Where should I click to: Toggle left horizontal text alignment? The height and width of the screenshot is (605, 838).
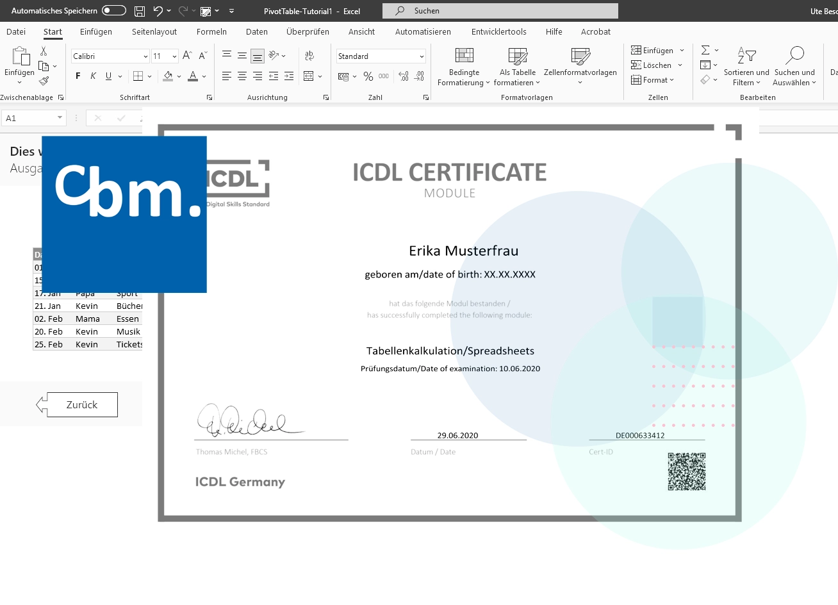[x=227, y=76]
